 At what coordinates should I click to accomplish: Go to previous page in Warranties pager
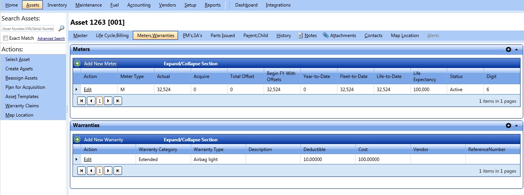[x=91, y=171]
